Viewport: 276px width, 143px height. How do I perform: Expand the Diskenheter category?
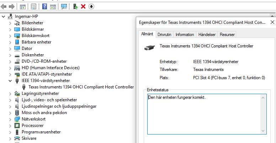[10, 55]
